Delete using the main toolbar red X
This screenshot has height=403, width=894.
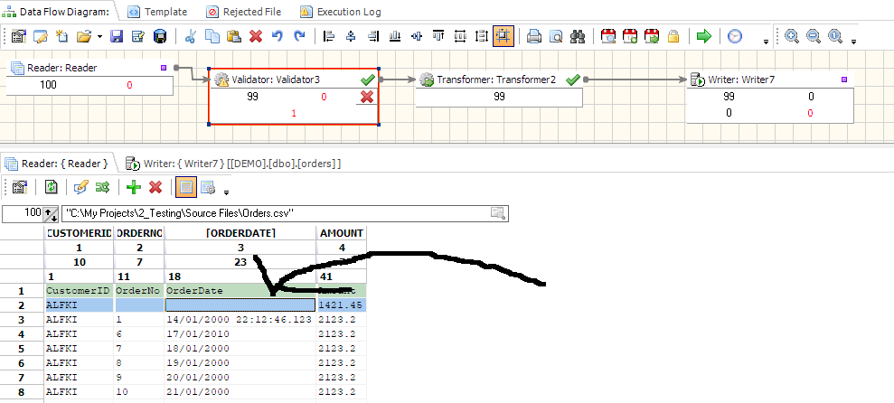(x=256, y=36)
